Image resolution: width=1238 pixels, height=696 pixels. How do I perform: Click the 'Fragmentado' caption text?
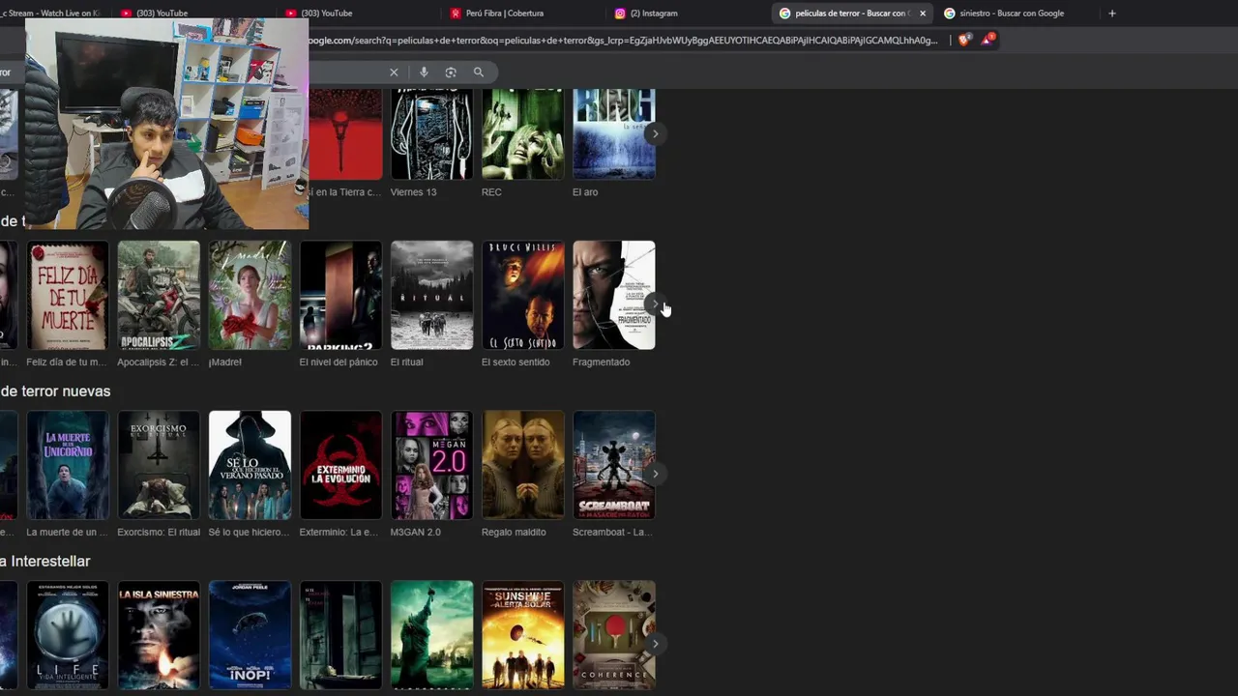pos(601,362)
